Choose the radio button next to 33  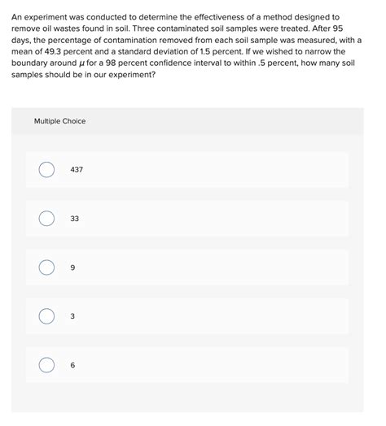click(x=46, y=219)
